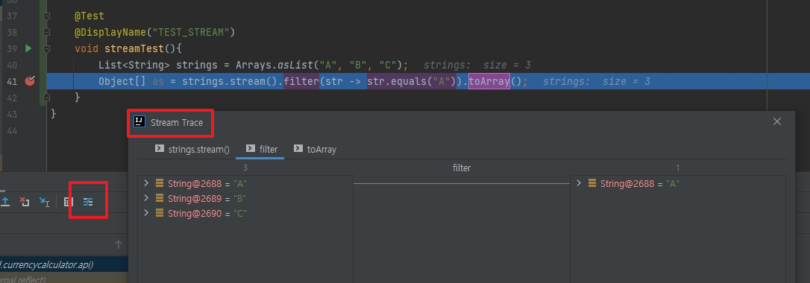This screenshot has height=283, width=810.
Task: Click the Step Out arrow icon
Action: pos(6,202)
